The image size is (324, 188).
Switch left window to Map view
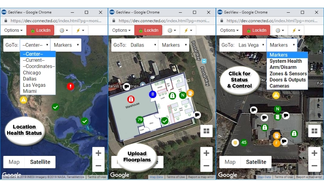[14, 162]
